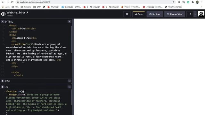Click the 'About birds' h1 line
The image size is (205, 115).
(x=24, y=38)
